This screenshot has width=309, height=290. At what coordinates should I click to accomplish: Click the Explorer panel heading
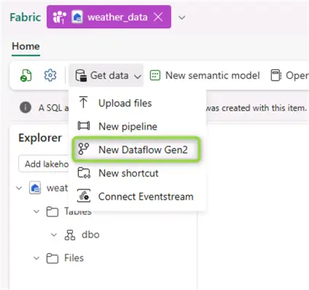(40, 138)
